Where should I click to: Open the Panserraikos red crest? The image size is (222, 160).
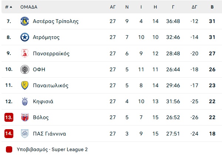[25, 53]
